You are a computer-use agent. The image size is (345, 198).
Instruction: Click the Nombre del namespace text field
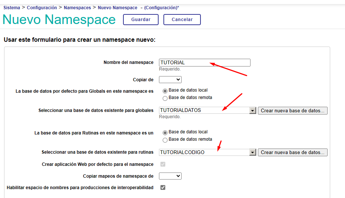click(x=205, y=63)
